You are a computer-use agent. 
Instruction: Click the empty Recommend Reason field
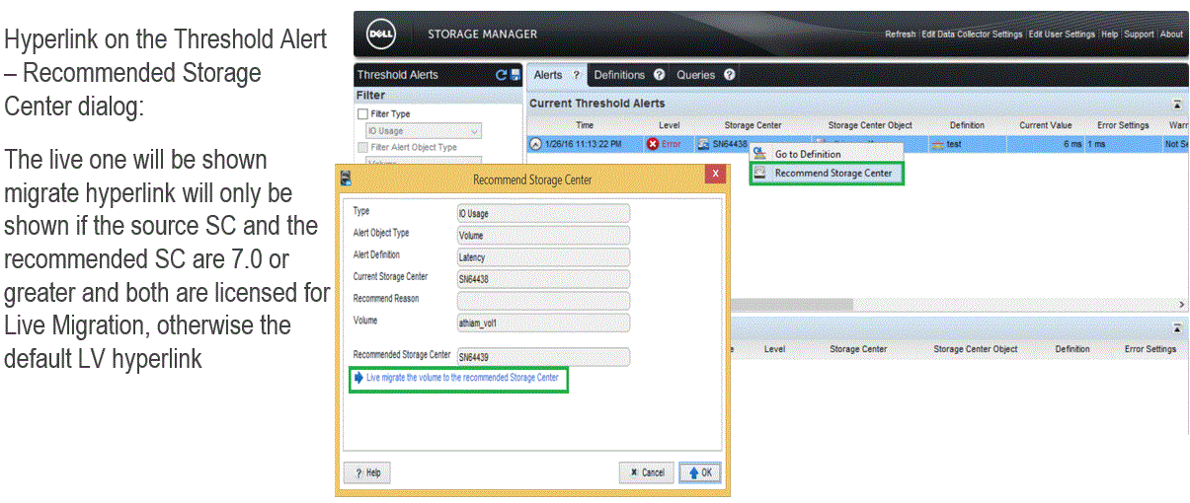(542, 300)
